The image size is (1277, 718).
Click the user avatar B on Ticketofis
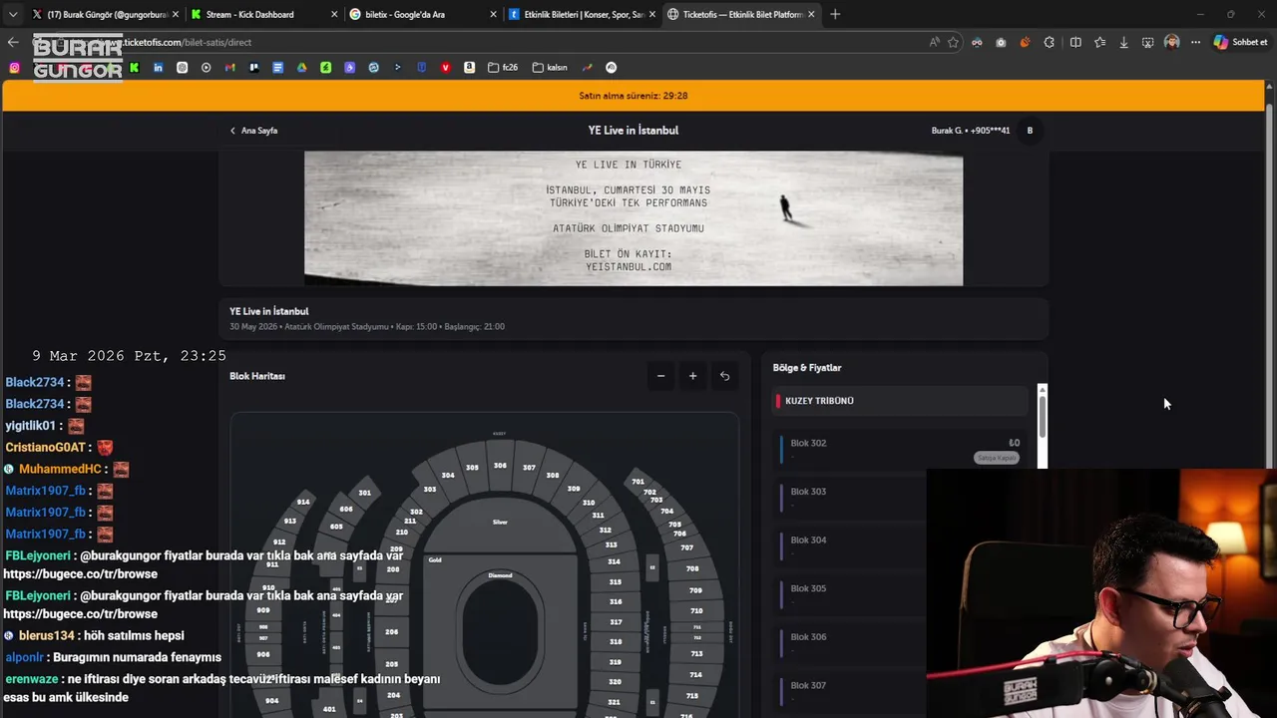coord(1030,131)
